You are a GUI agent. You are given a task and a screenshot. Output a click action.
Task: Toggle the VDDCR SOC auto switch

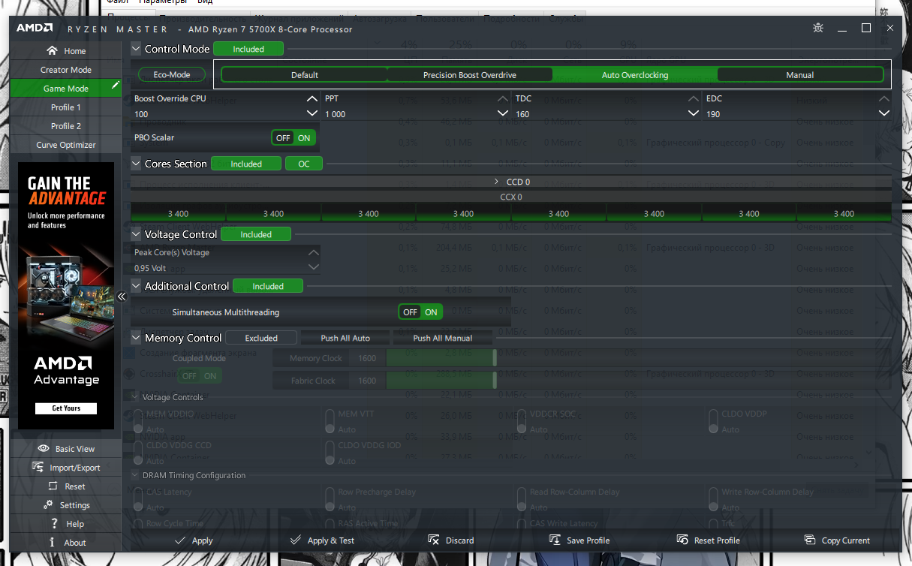coord(522,421)
